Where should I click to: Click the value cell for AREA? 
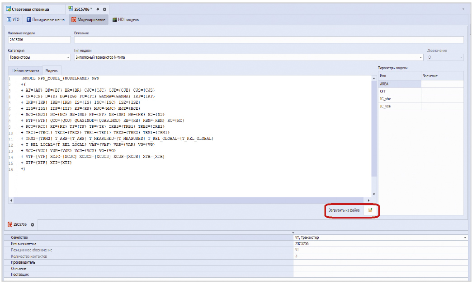tap(442, 84)
